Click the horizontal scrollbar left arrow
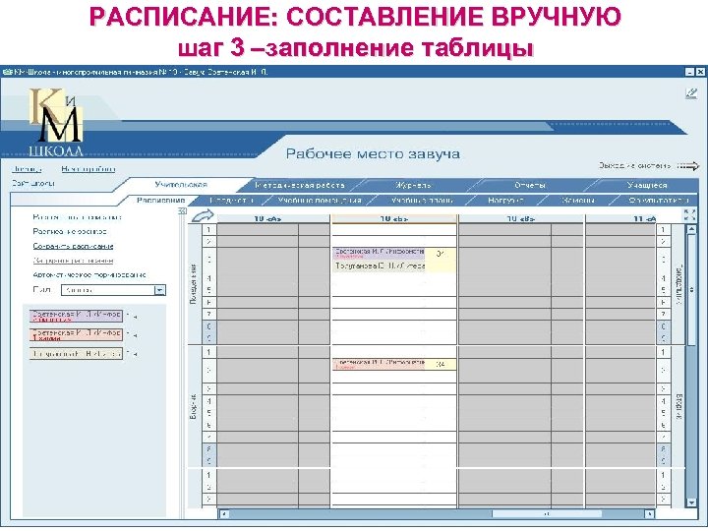708x531 pixels. coord(224,514)
